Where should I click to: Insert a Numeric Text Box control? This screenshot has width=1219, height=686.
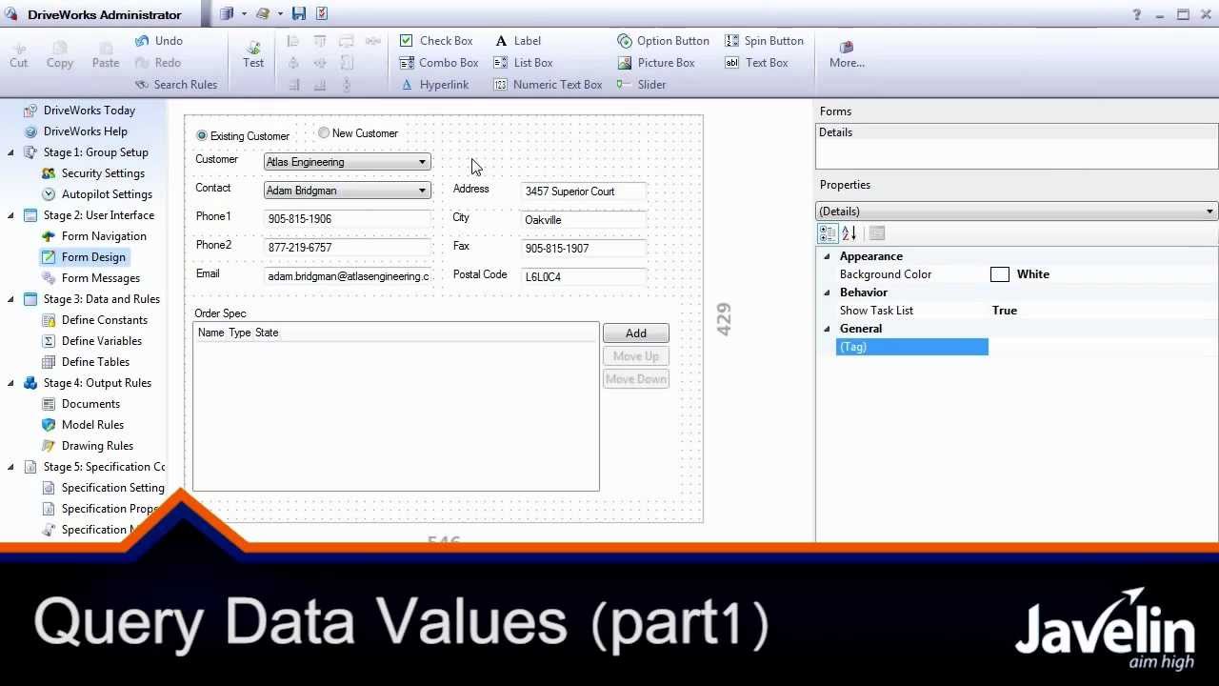[548, 85]
